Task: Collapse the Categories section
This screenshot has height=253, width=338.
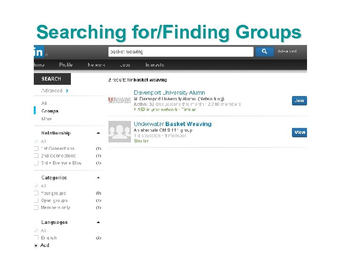Action: tap(98, 178)
